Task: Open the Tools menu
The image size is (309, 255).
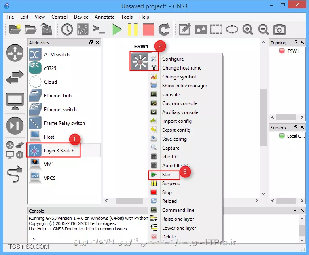Action: (x=127, y=17)
